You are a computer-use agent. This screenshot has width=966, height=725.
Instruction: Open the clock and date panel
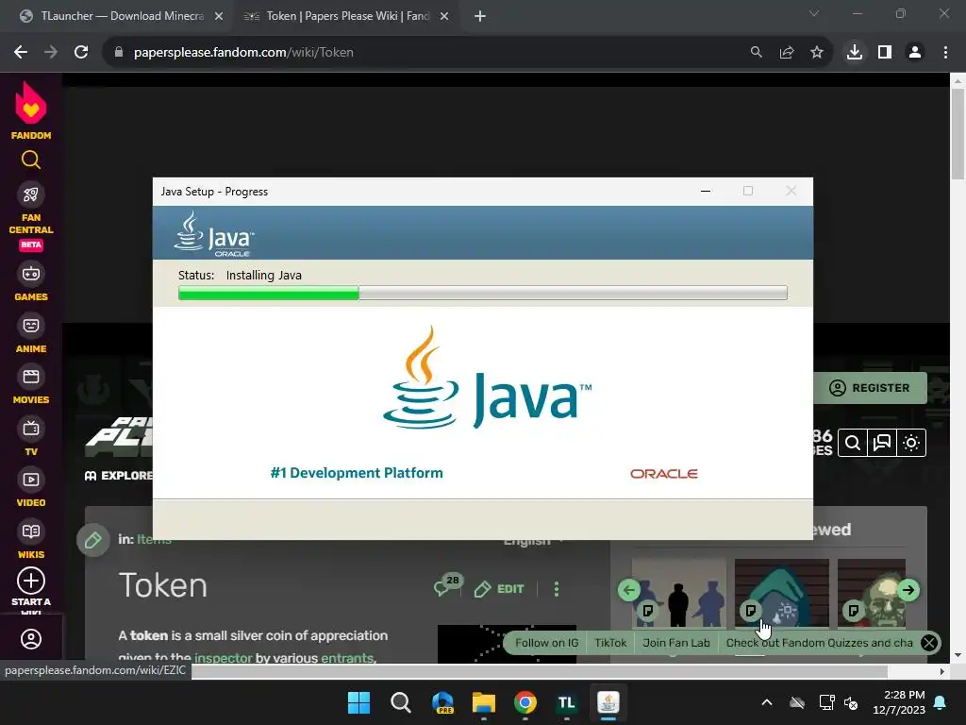899,702
